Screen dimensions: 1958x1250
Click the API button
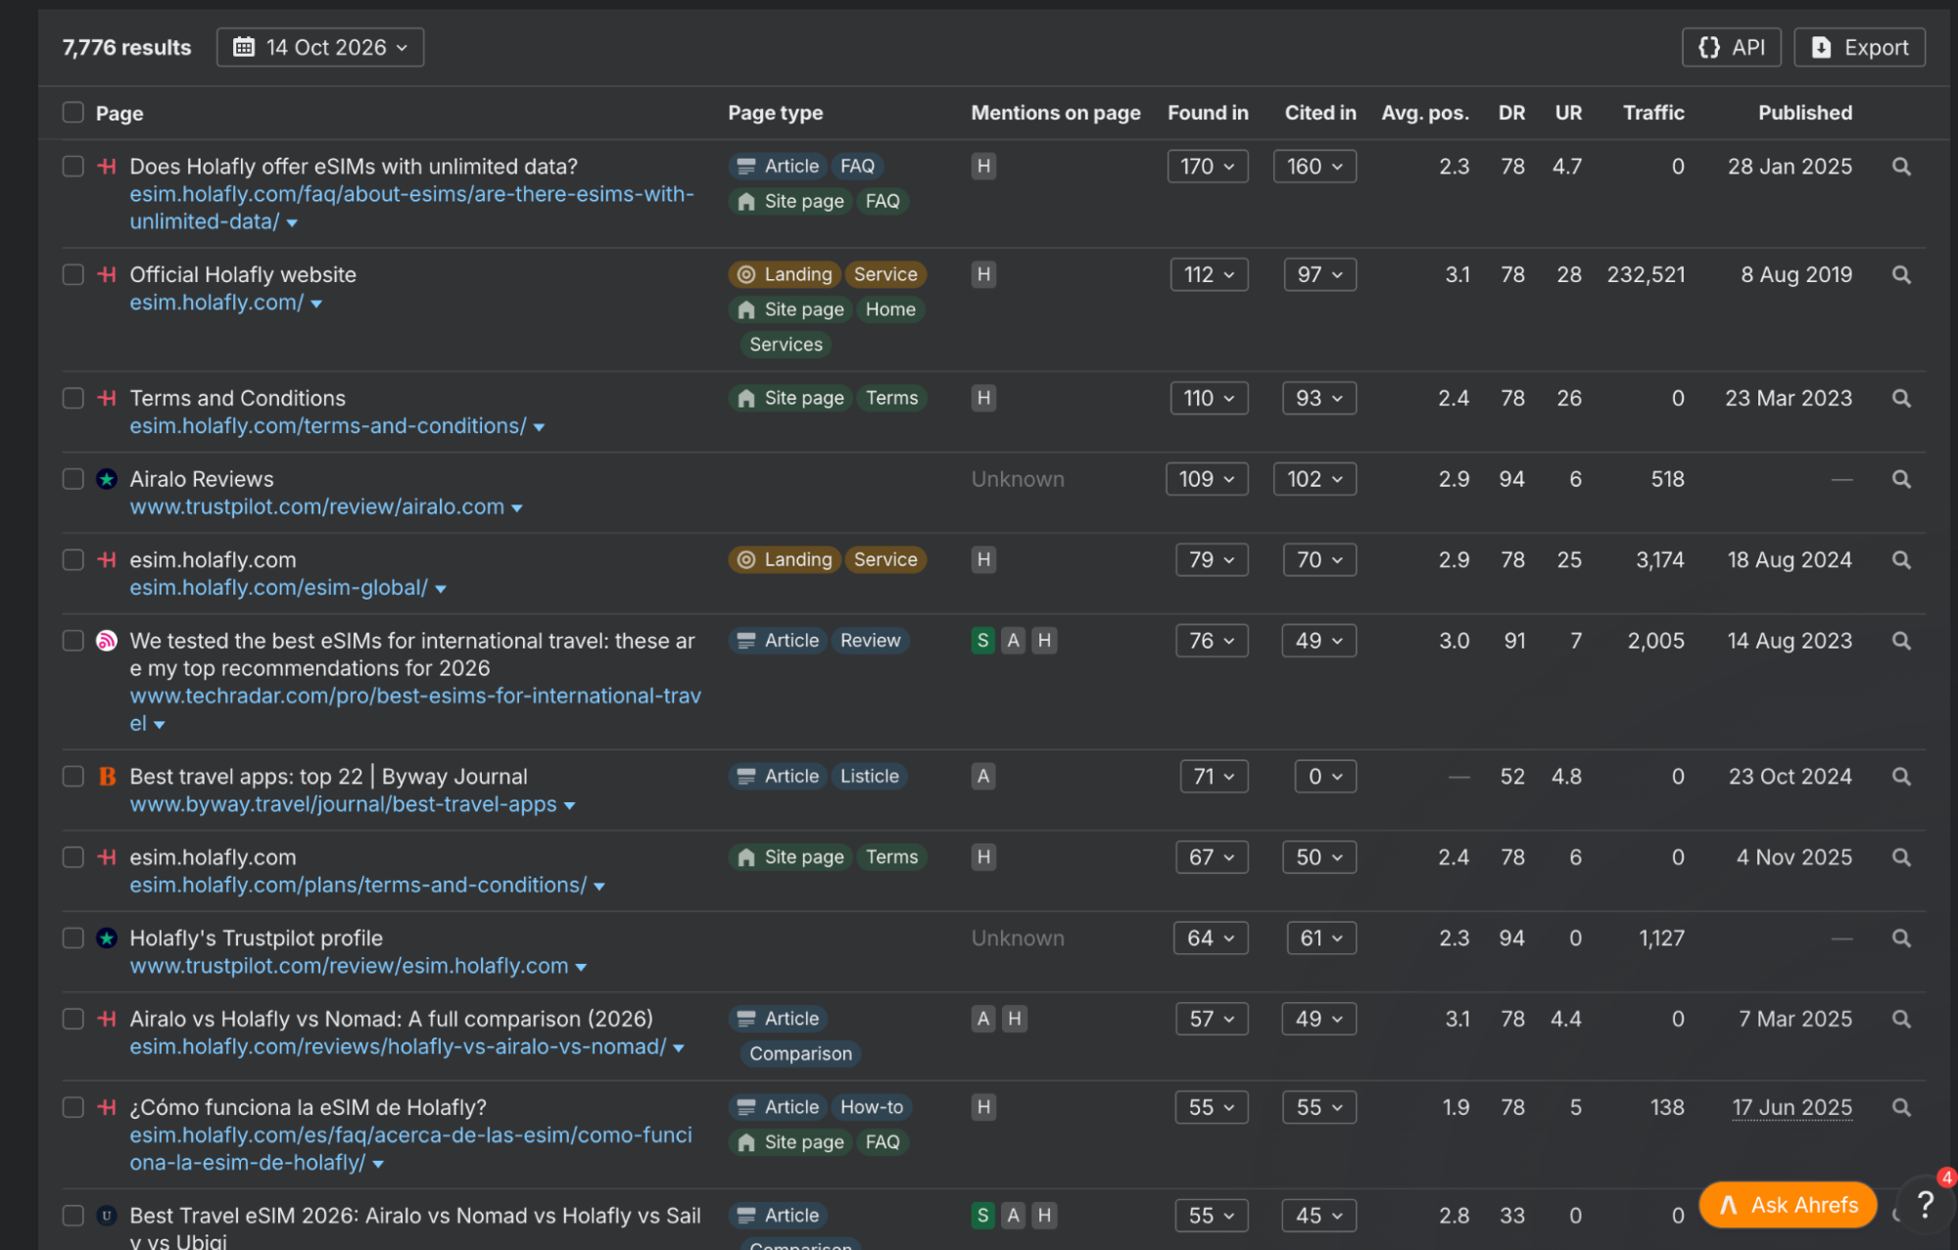(x=1732, y=47)
